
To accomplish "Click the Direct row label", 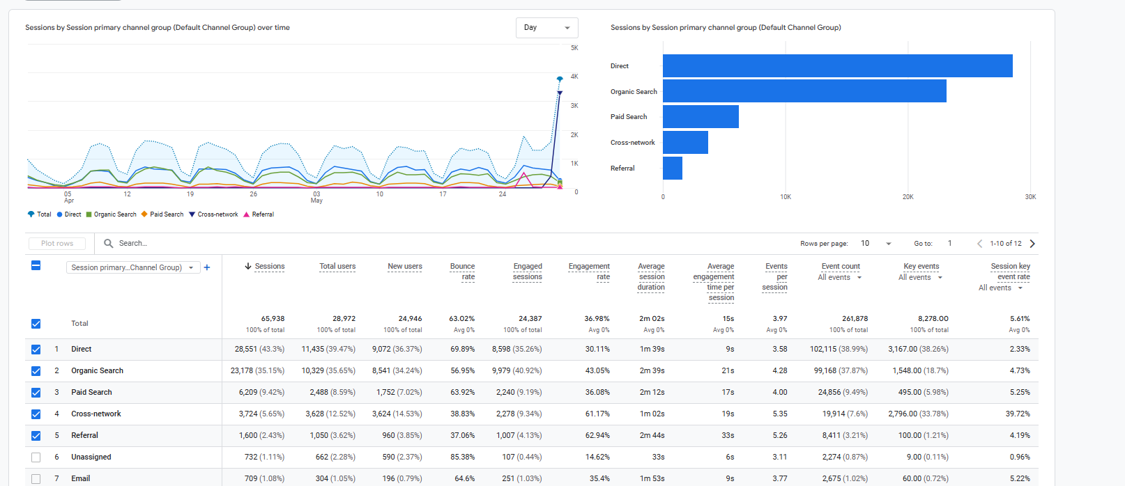I will 81,350.
